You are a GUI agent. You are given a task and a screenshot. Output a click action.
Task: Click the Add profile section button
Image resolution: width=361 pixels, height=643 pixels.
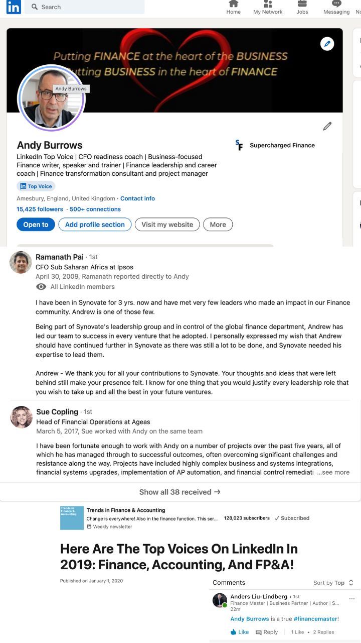(x=95, y=225)
